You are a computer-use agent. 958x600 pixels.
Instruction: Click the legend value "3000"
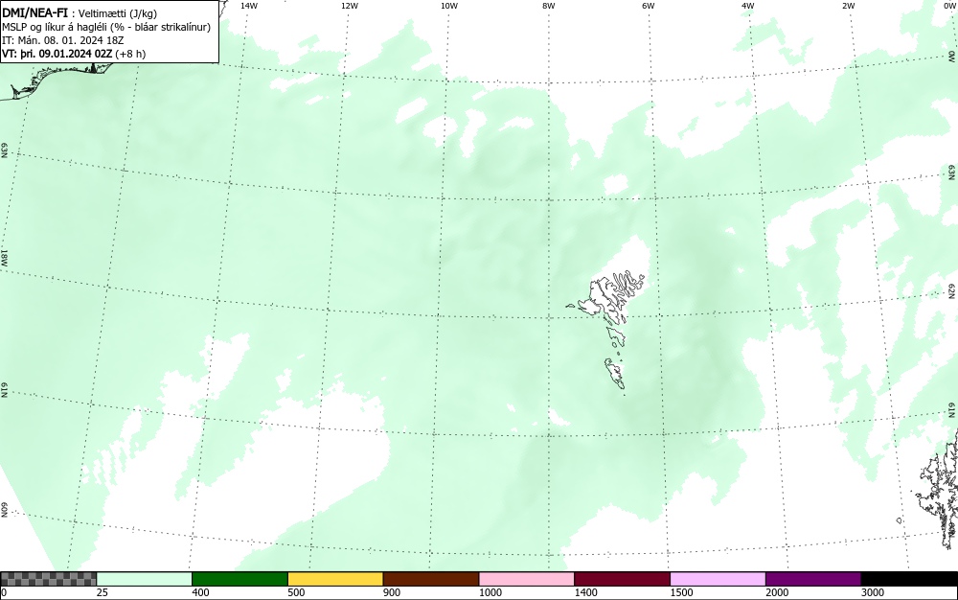[x=873, y=592]
